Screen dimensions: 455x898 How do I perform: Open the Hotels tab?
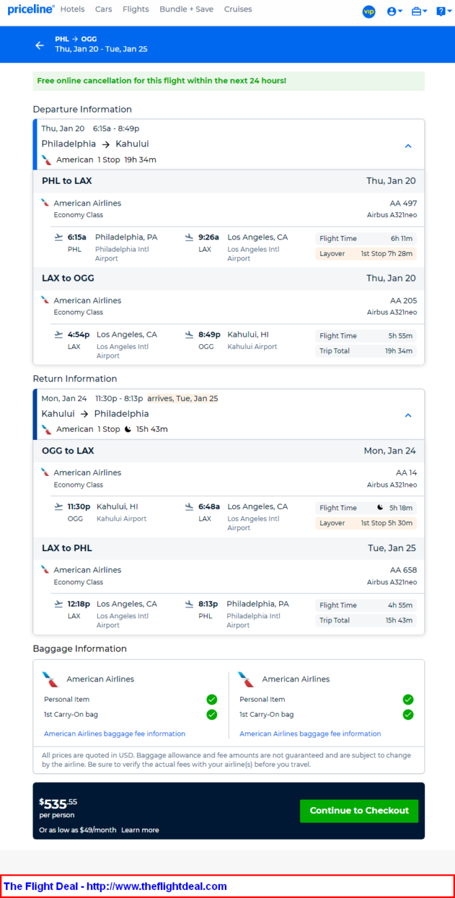point(72,10)
